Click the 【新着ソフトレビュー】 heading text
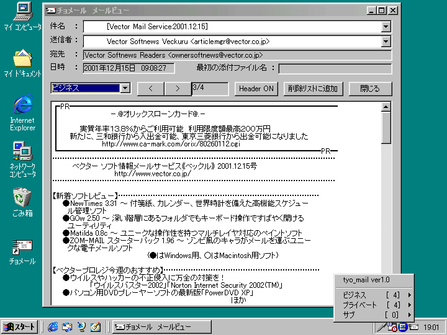Screen dimensions: 447x335 tap(85, 195)
